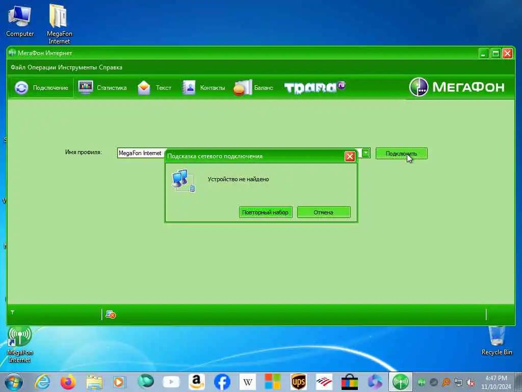Maximize the МегаФон Интернет window
Viewport: 522px width, 392px height.
point(495,53)
